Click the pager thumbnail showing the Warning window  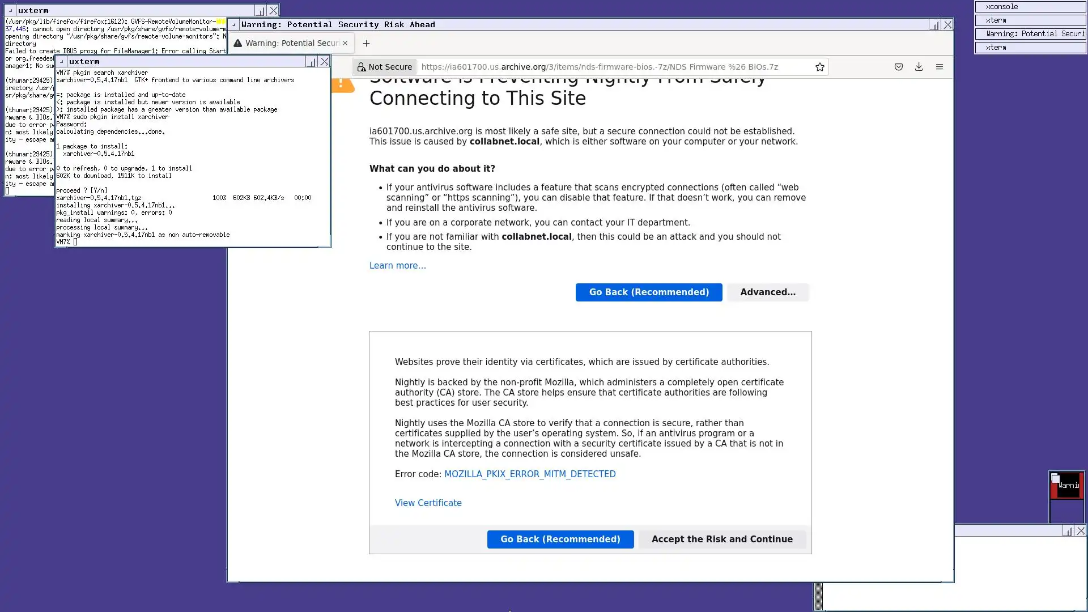pyautogui.click(x=1067, y=486)
